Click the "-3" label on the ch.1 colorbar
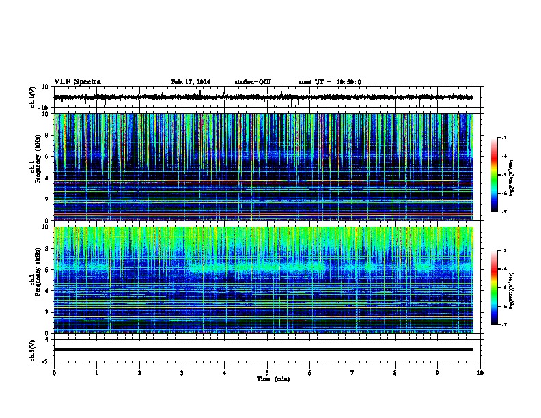 coord(503,137)
